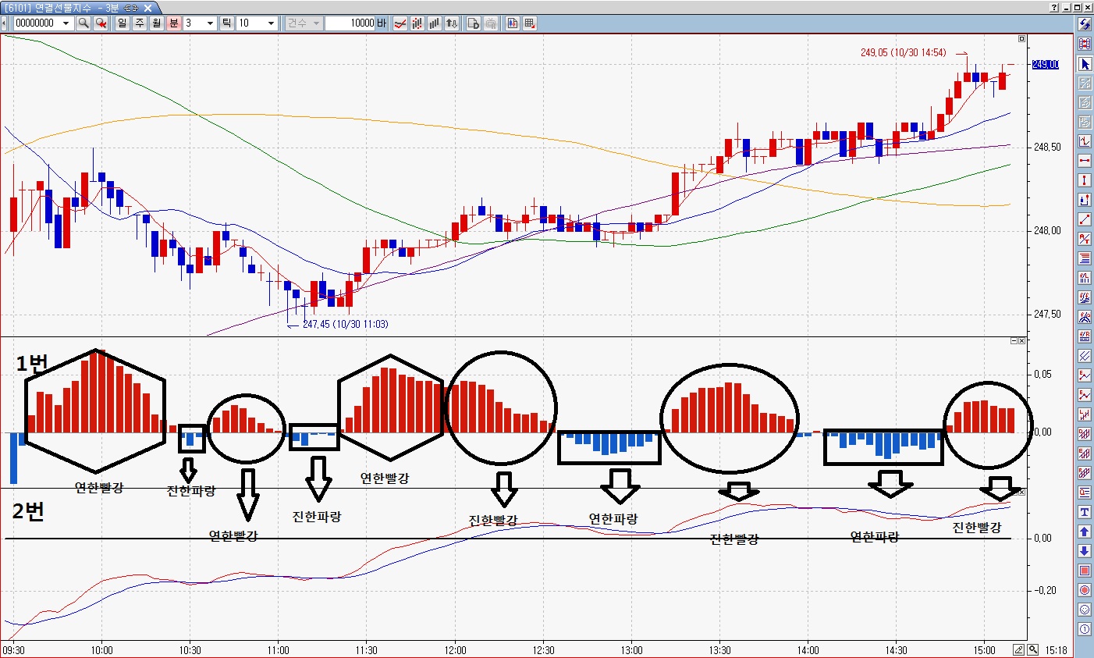The height and width of the screenshot is (658, 1094).
Task: Select the vertical line drawing tool
Action: point(1085,180)
